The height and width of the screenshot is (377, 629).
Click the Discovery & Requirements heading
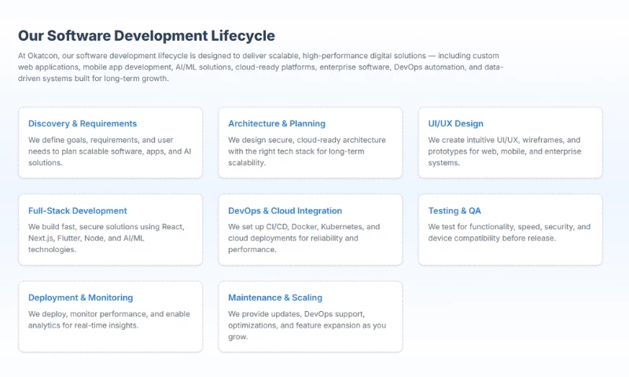[83, 123]
